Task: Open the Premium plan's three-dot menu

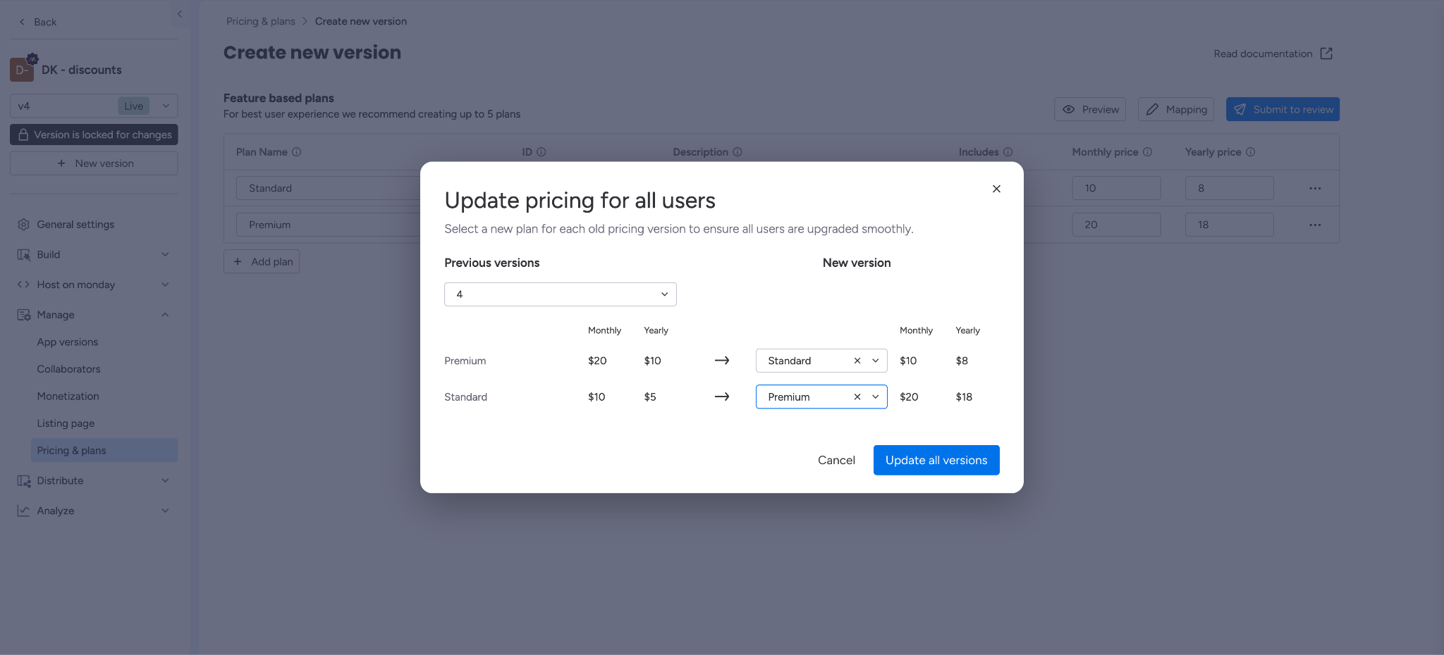Action: coord(1315,225)
